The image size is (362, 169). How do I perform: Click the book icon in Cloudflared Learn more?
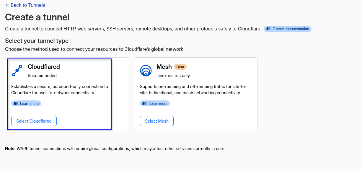[16, 103]
